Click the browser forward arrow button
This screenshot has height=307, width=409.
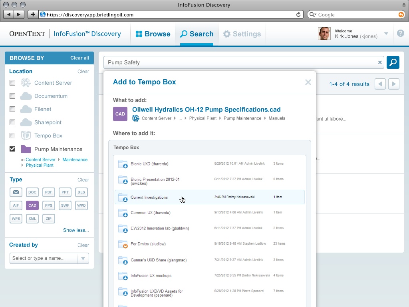19,14
